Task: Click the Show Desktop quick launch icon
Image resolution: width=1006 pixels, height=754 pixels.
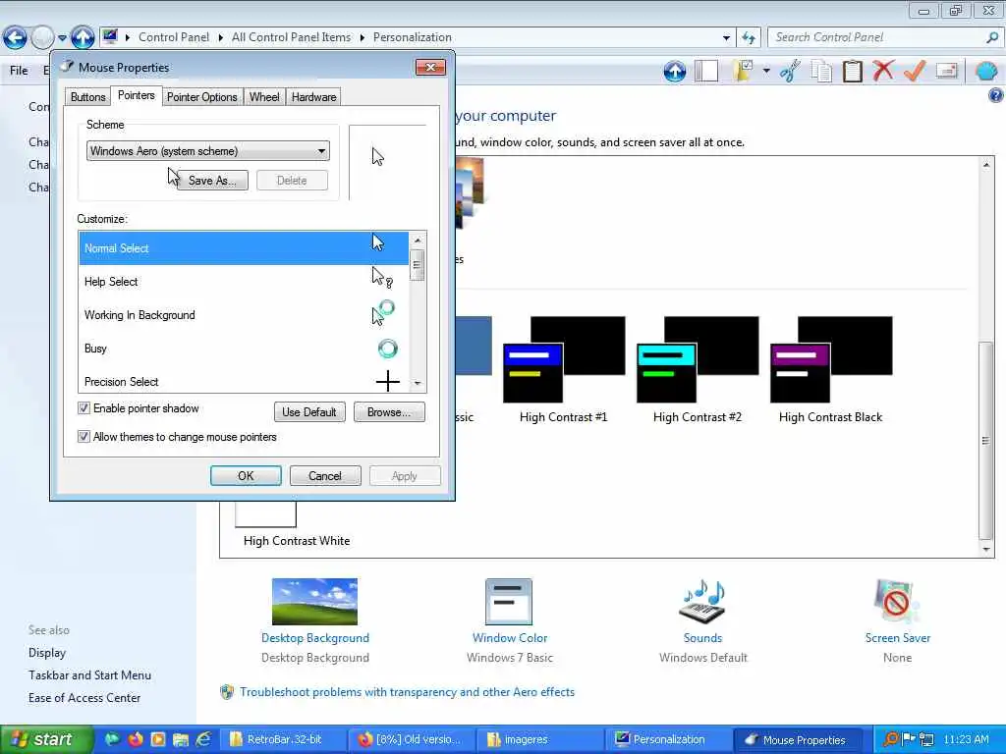Action: coord(112,739)
